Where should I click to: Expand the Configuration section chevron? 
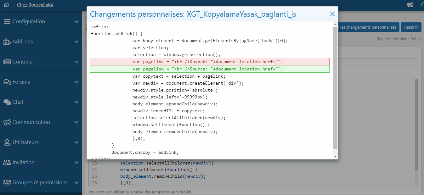(76, 21)
